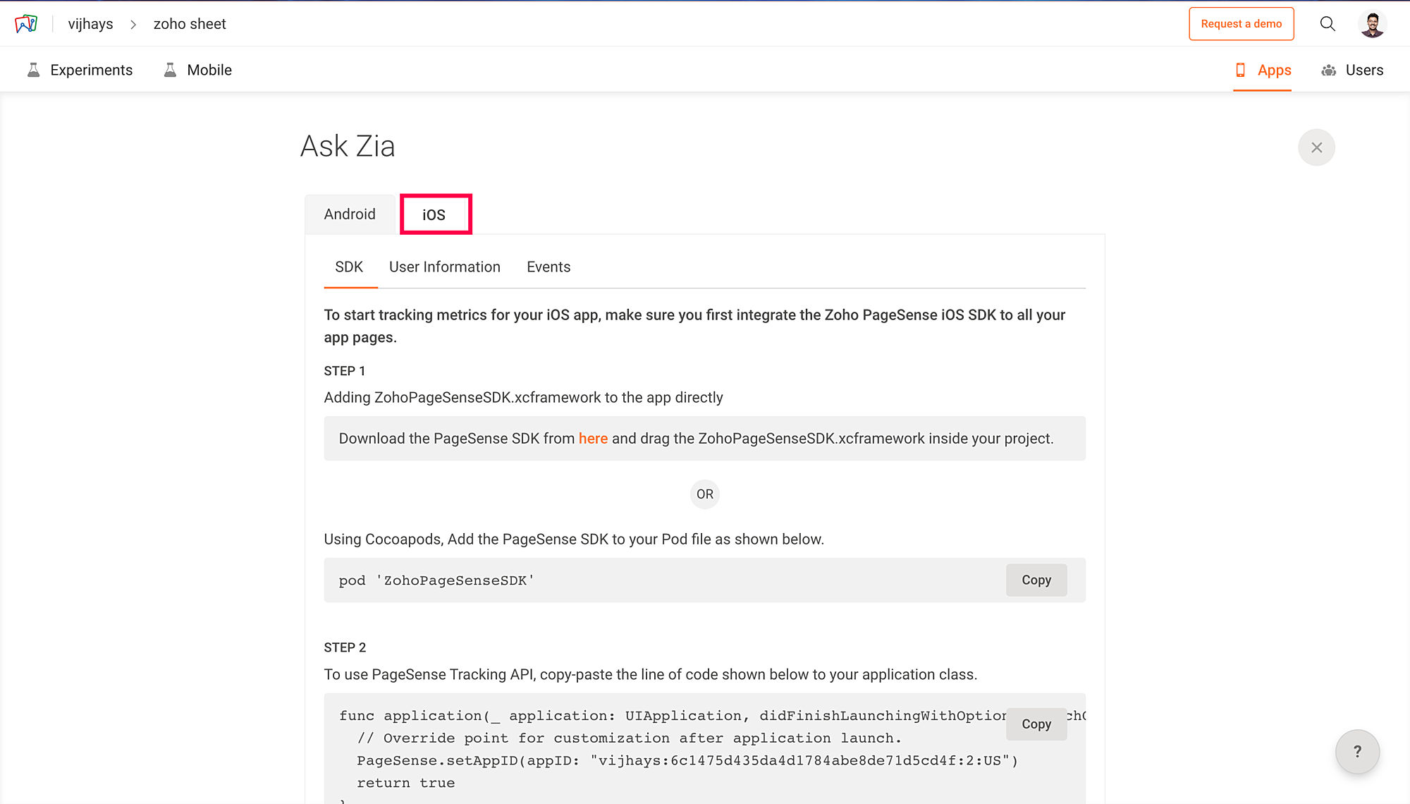The width and height of the screenshot is (1410, 804).
Task: Open the help question mark button
Action: pyautogui.click(x=1357, y=752)
